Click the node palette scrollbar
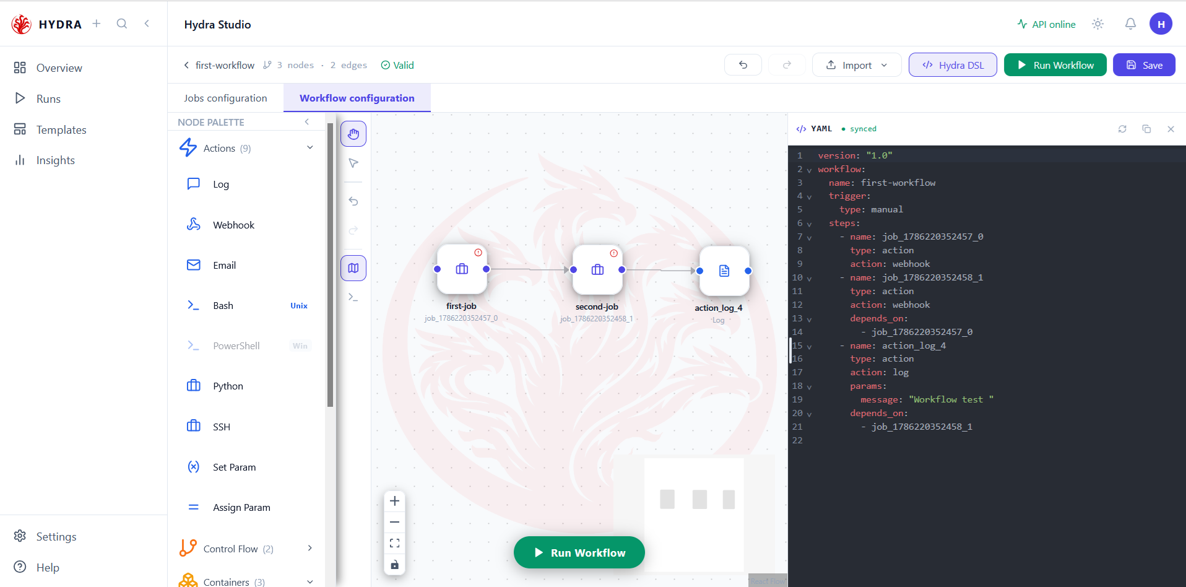 [x=331, y=264]
